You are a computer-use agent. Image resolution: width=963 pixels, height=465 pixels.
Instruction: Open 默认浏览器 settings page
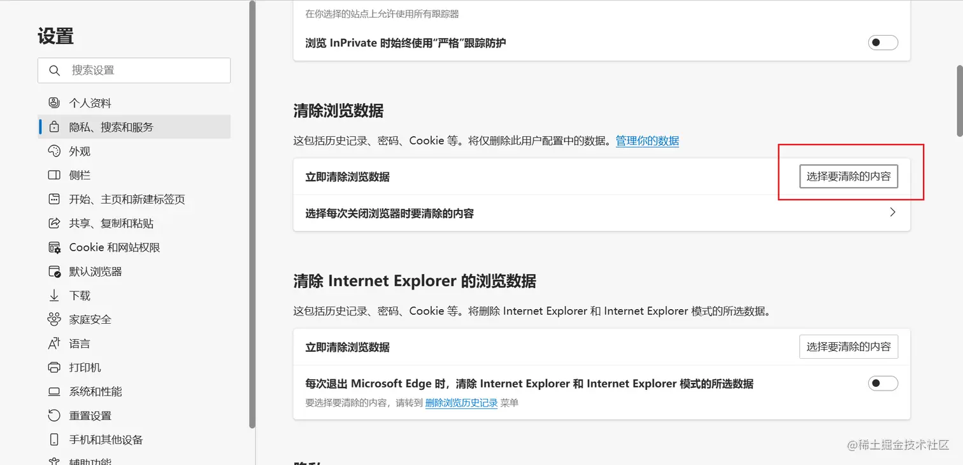[x=134, y=272]
